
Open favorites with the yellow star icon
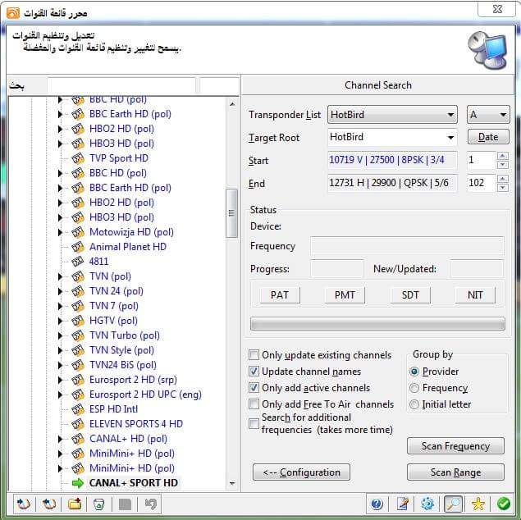(478, 504)
